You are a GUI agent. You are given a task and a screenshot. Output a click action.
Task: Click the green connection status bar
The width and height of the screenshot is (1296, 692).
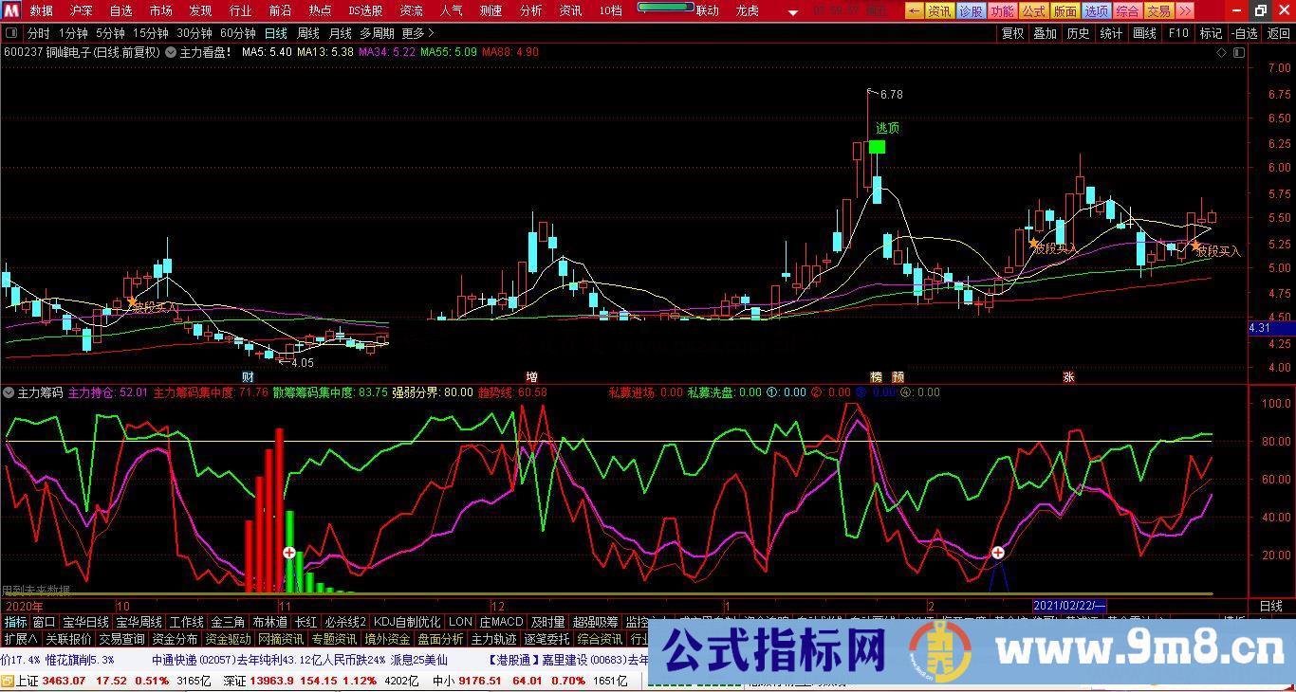tap(665, 8)
